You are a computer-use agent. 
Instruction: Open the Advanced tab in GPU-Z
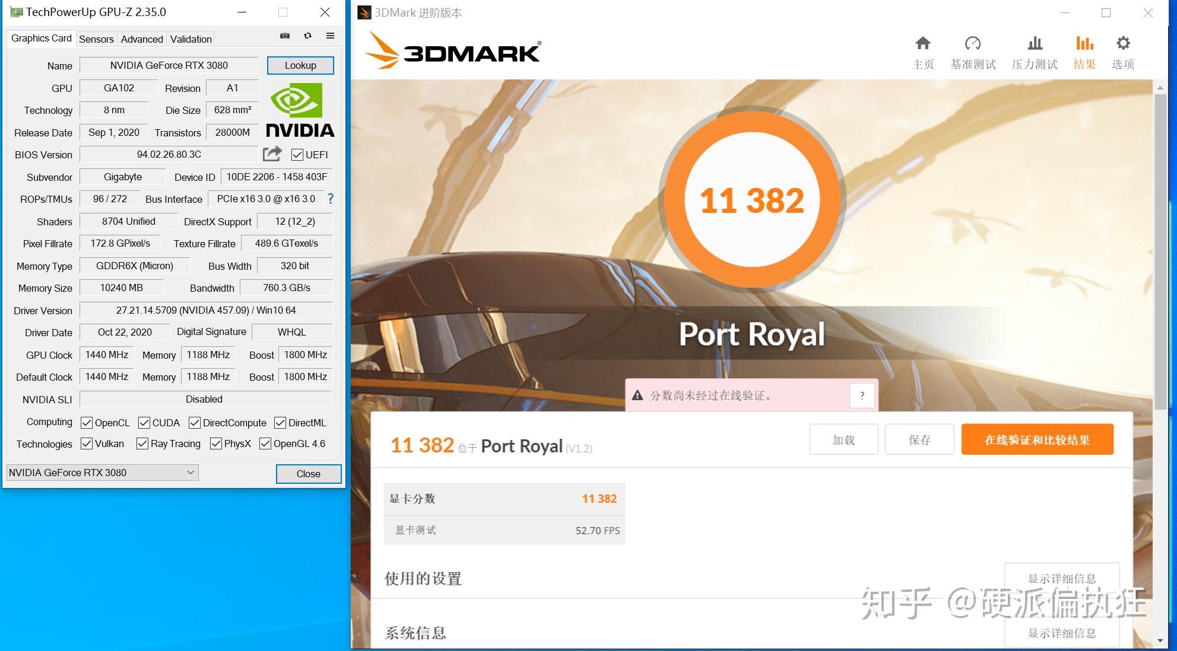(x=142, y=39)
